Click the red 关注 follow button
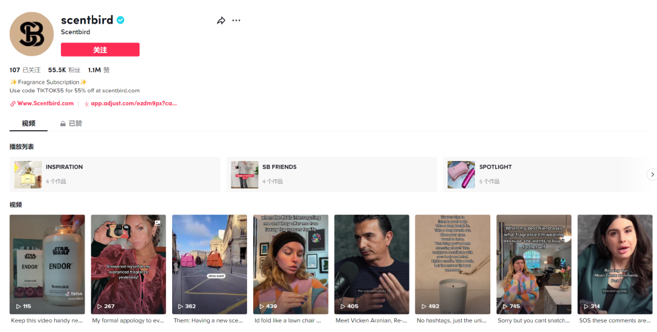 (100, 50)
